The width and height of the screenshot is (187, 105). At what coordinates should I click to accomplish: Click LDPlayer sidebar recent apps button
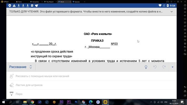(x=185, y=95)
